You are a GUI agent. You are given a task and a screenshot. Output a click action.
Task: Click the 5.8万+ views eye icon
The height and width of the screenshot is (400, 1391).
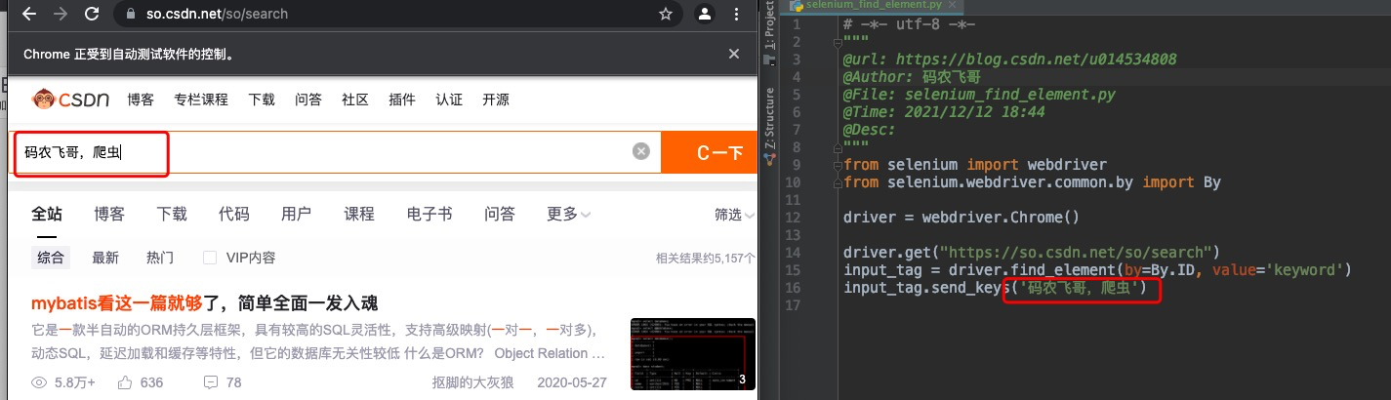(40, 382)
